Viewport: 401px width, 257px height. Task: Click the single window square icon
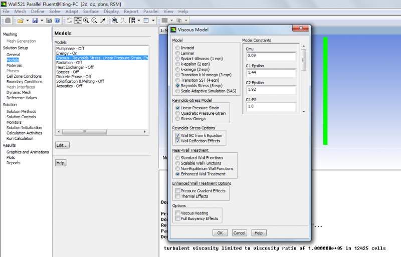(x=146, y=21)
